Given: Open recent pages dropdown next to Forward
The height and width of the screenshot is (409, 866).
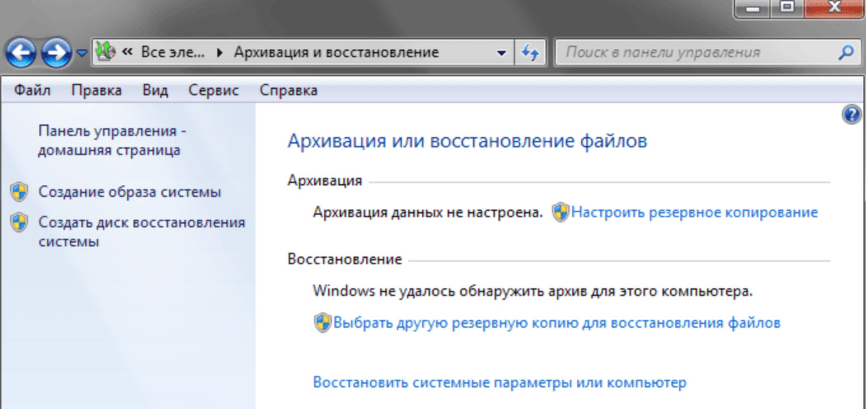Looking at the screenshot, I should pyautogui.click(x=82, y=53).
